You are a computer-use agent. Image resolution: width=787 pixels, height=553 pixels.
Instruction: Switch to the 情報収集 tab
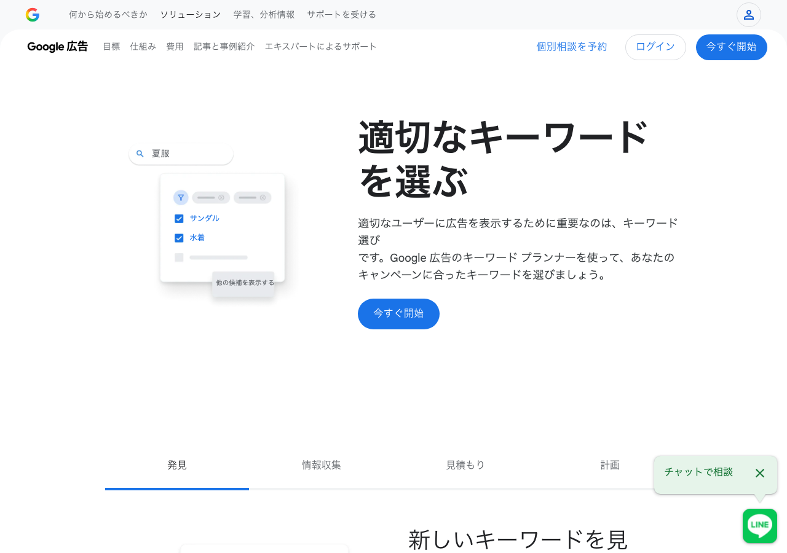(x=321, y=465)
